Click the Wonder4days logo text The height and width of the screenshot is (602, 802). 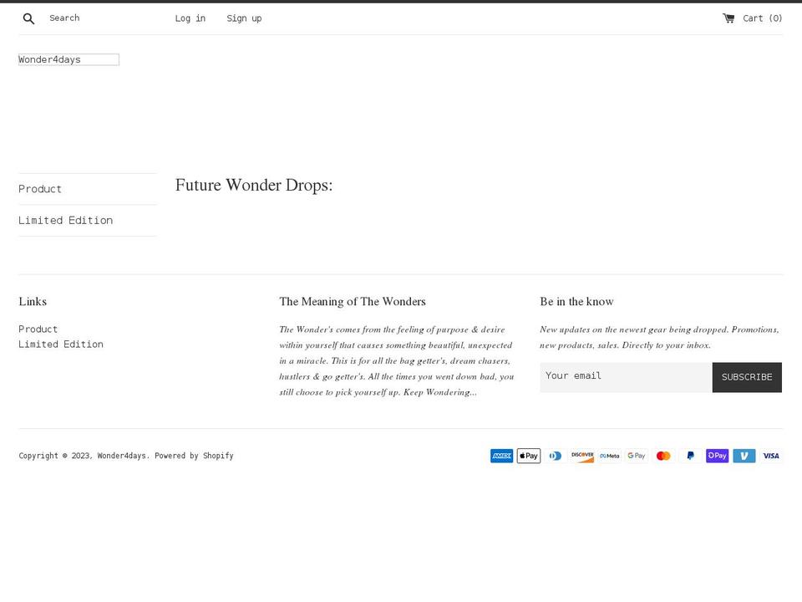tap(50, 59)
